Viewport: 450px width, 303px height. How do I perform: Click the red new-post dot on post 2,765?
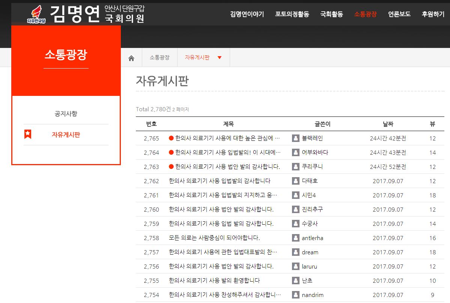pyautogui.click(x=172, y=138)
